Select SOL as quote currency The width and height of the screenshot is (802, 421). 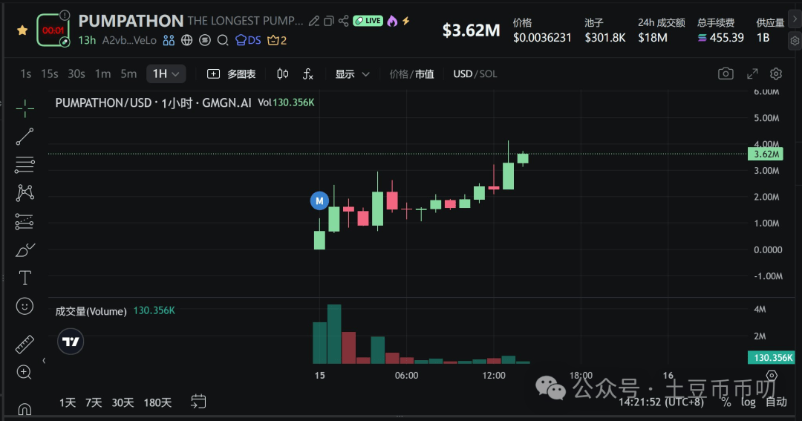point(488,74)
